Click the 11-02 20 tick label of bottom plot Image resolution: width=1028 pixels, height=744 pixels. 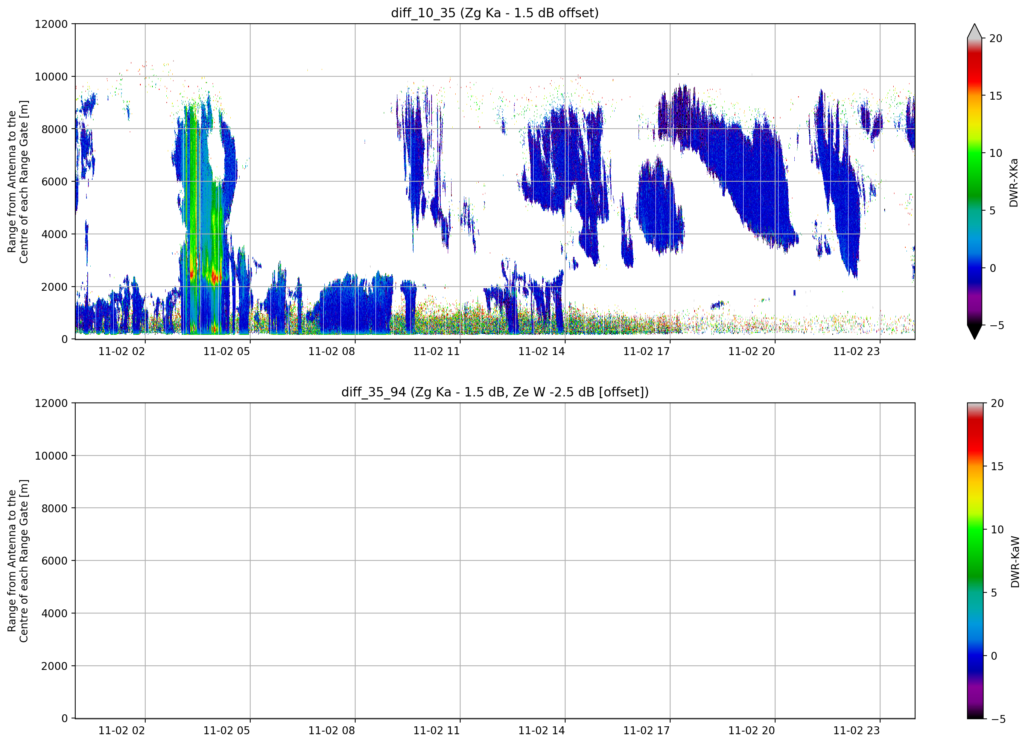click(x=751, y=730)
